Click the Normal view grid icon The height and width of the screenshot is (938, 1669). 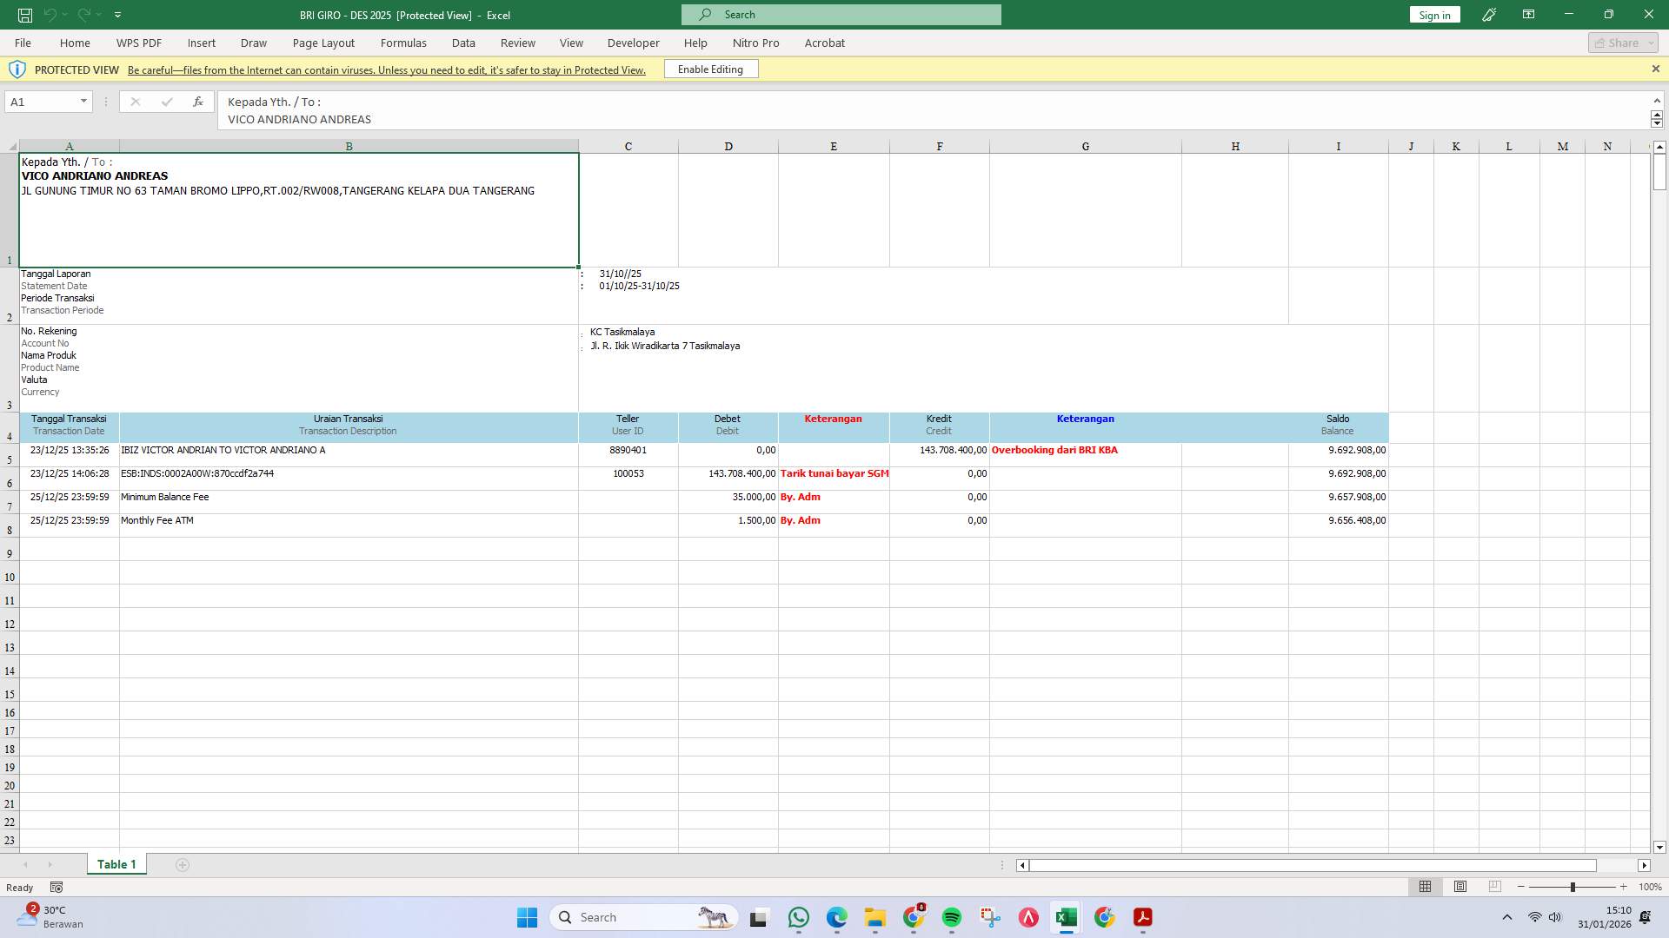1425,887
